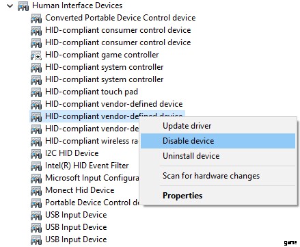The width and height of the screenshot is (300, 247).
Task: Open Properties from the context menu
Action: [x=182, y=196]
